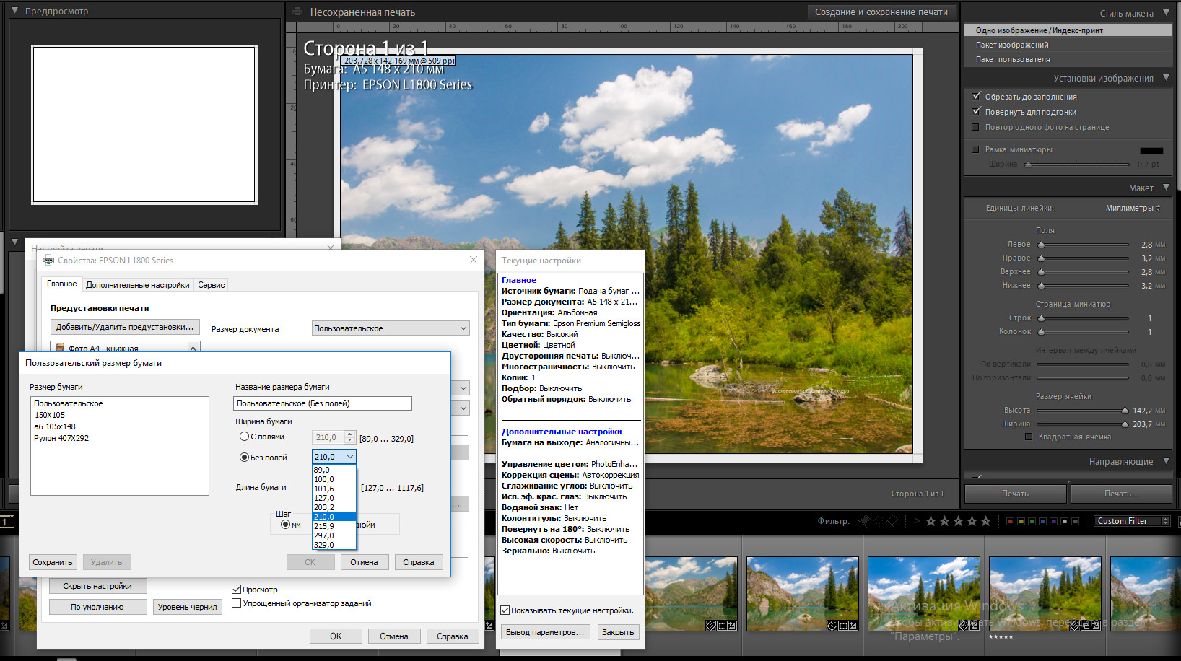This screenshot has height=661, width=1181.
Task: Set filter to one star rating
Action: 931,521
